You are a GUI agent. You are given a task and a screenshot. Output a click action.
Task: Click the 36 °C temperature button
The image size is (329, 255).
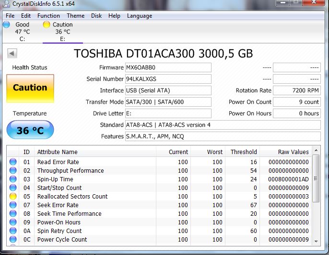[x=30, y=130]
